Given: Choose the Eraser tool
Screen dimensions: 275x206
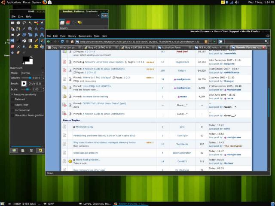Looking at the screenshot, I should click(12, 46).
